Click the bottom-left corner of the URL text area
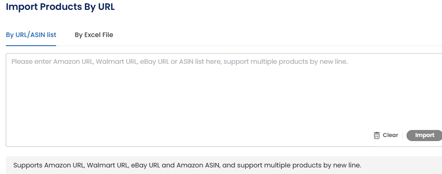Image resolution: width=442 pixels, height=174 pixels. [x=8, y=144]
